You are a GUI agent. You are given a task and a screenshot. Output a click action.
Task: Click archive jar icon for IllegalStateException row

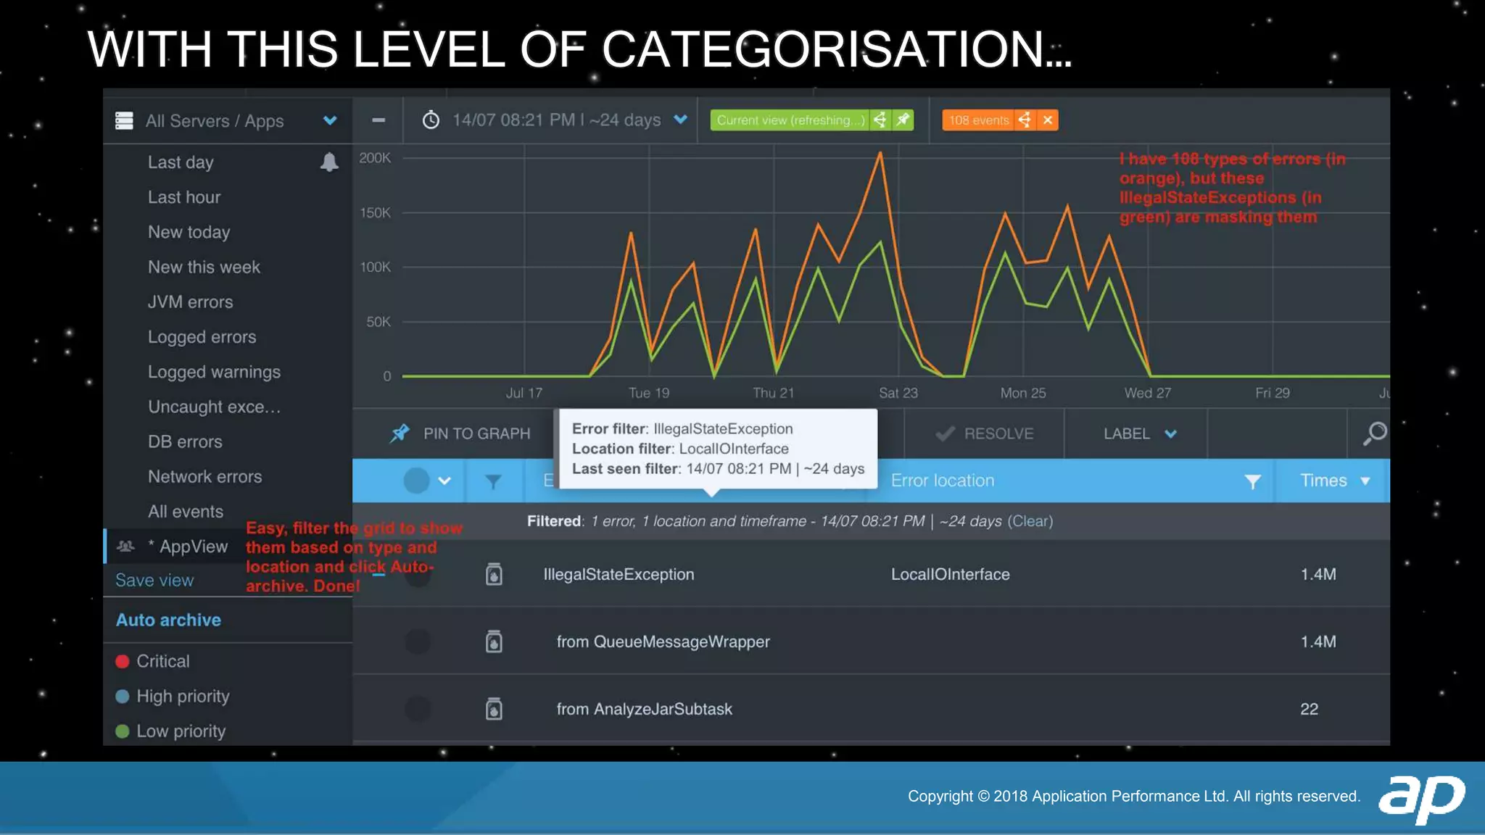click(494, 575)
